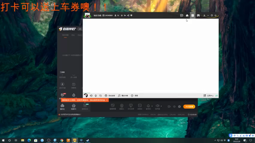The image size is (255, 143).
Task: Open the App Center in the room's bottom-right corner
Action: click(x=208, y=96)
